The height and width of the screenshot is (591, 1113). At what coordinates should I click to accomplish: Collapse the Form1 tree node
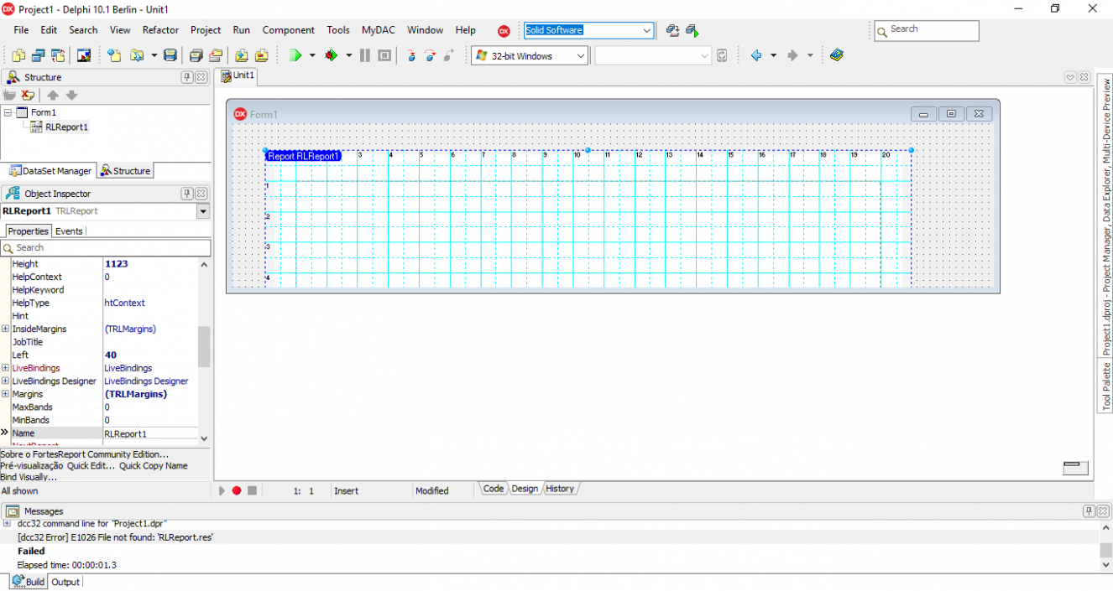(8, 112)
